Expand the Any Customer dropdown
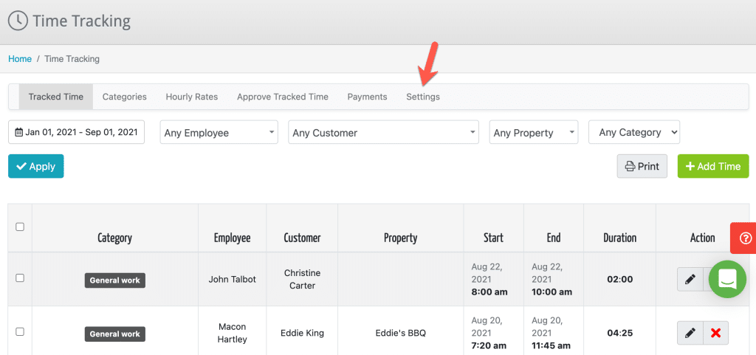This screenshot has height=355, width=756. point(383,132)
